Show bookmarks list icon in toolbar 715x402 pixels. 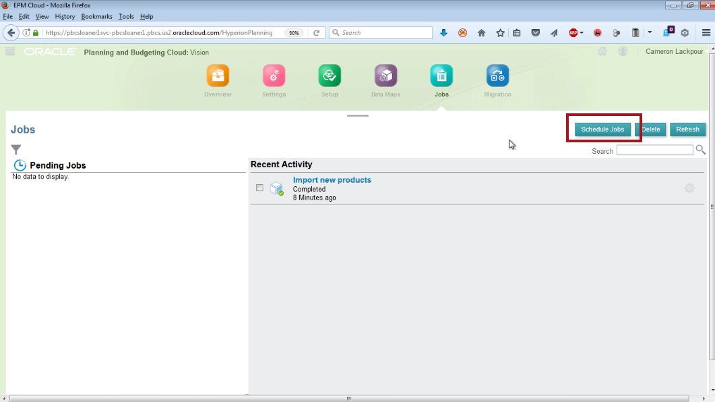click(517, 33)
